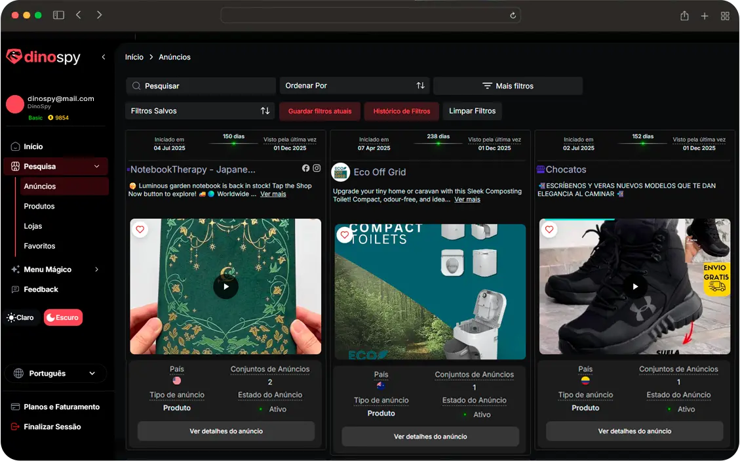Collapse the sidebar with the chevron arrow
Screen dimensions: 740x461
[104, 57]
